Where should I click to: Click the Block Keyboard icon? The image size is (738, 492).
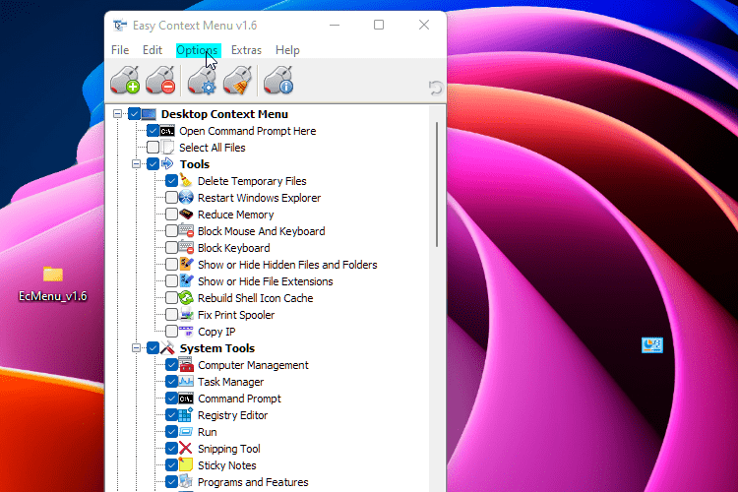[x=186, y=248]
